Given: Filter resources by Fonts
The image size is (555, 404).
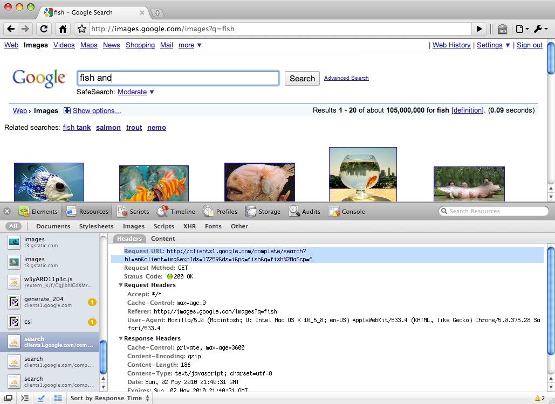Looking at the screenshot, I should (x=213, y=226).
